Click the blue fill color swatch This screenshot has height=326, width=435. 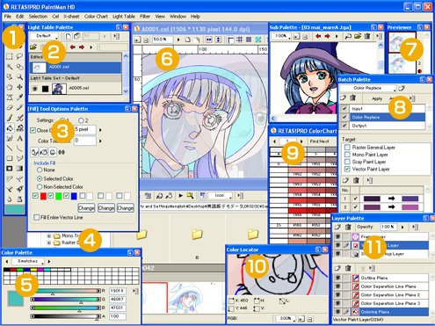click(74, 196)
